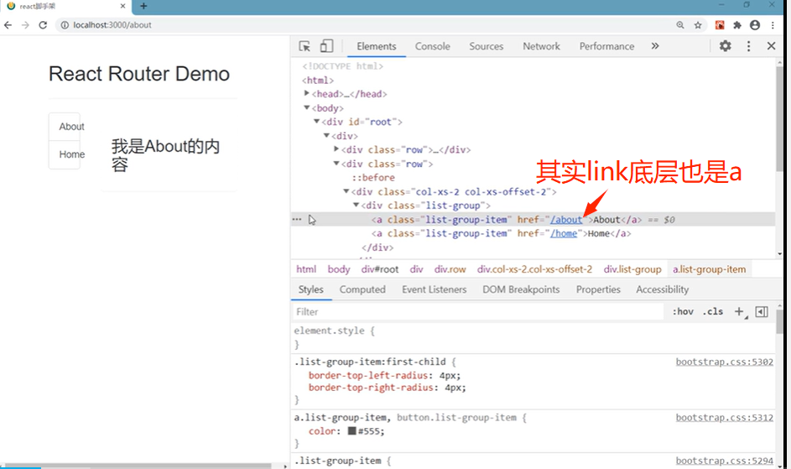Select the Computed subtab
Image resolution: width=791 pixels, height=469 pixels.
pos(362,289)
